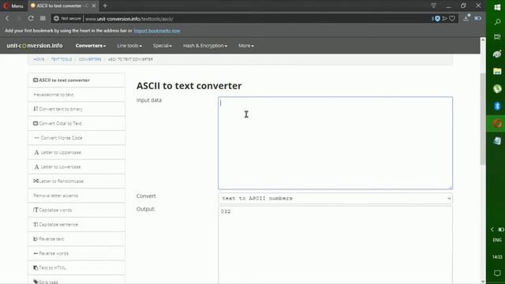
Task: Open the Bluetooth app in taskbar
Action: pos(497,106)
